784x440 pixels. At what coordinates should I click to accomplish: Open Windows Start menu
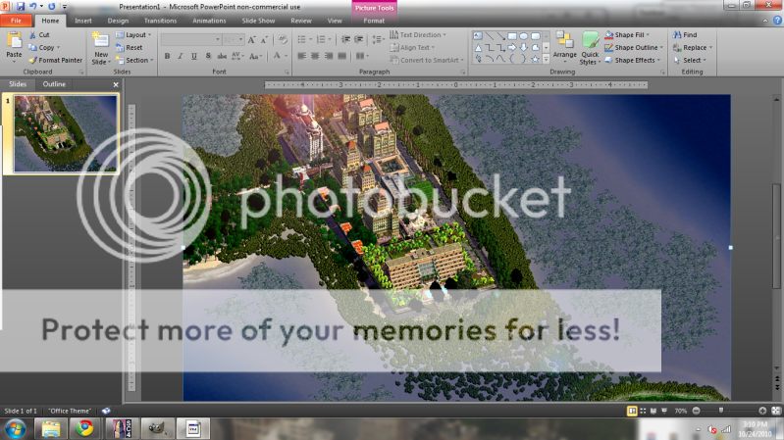pyautogui.click(x=15, y=429)
